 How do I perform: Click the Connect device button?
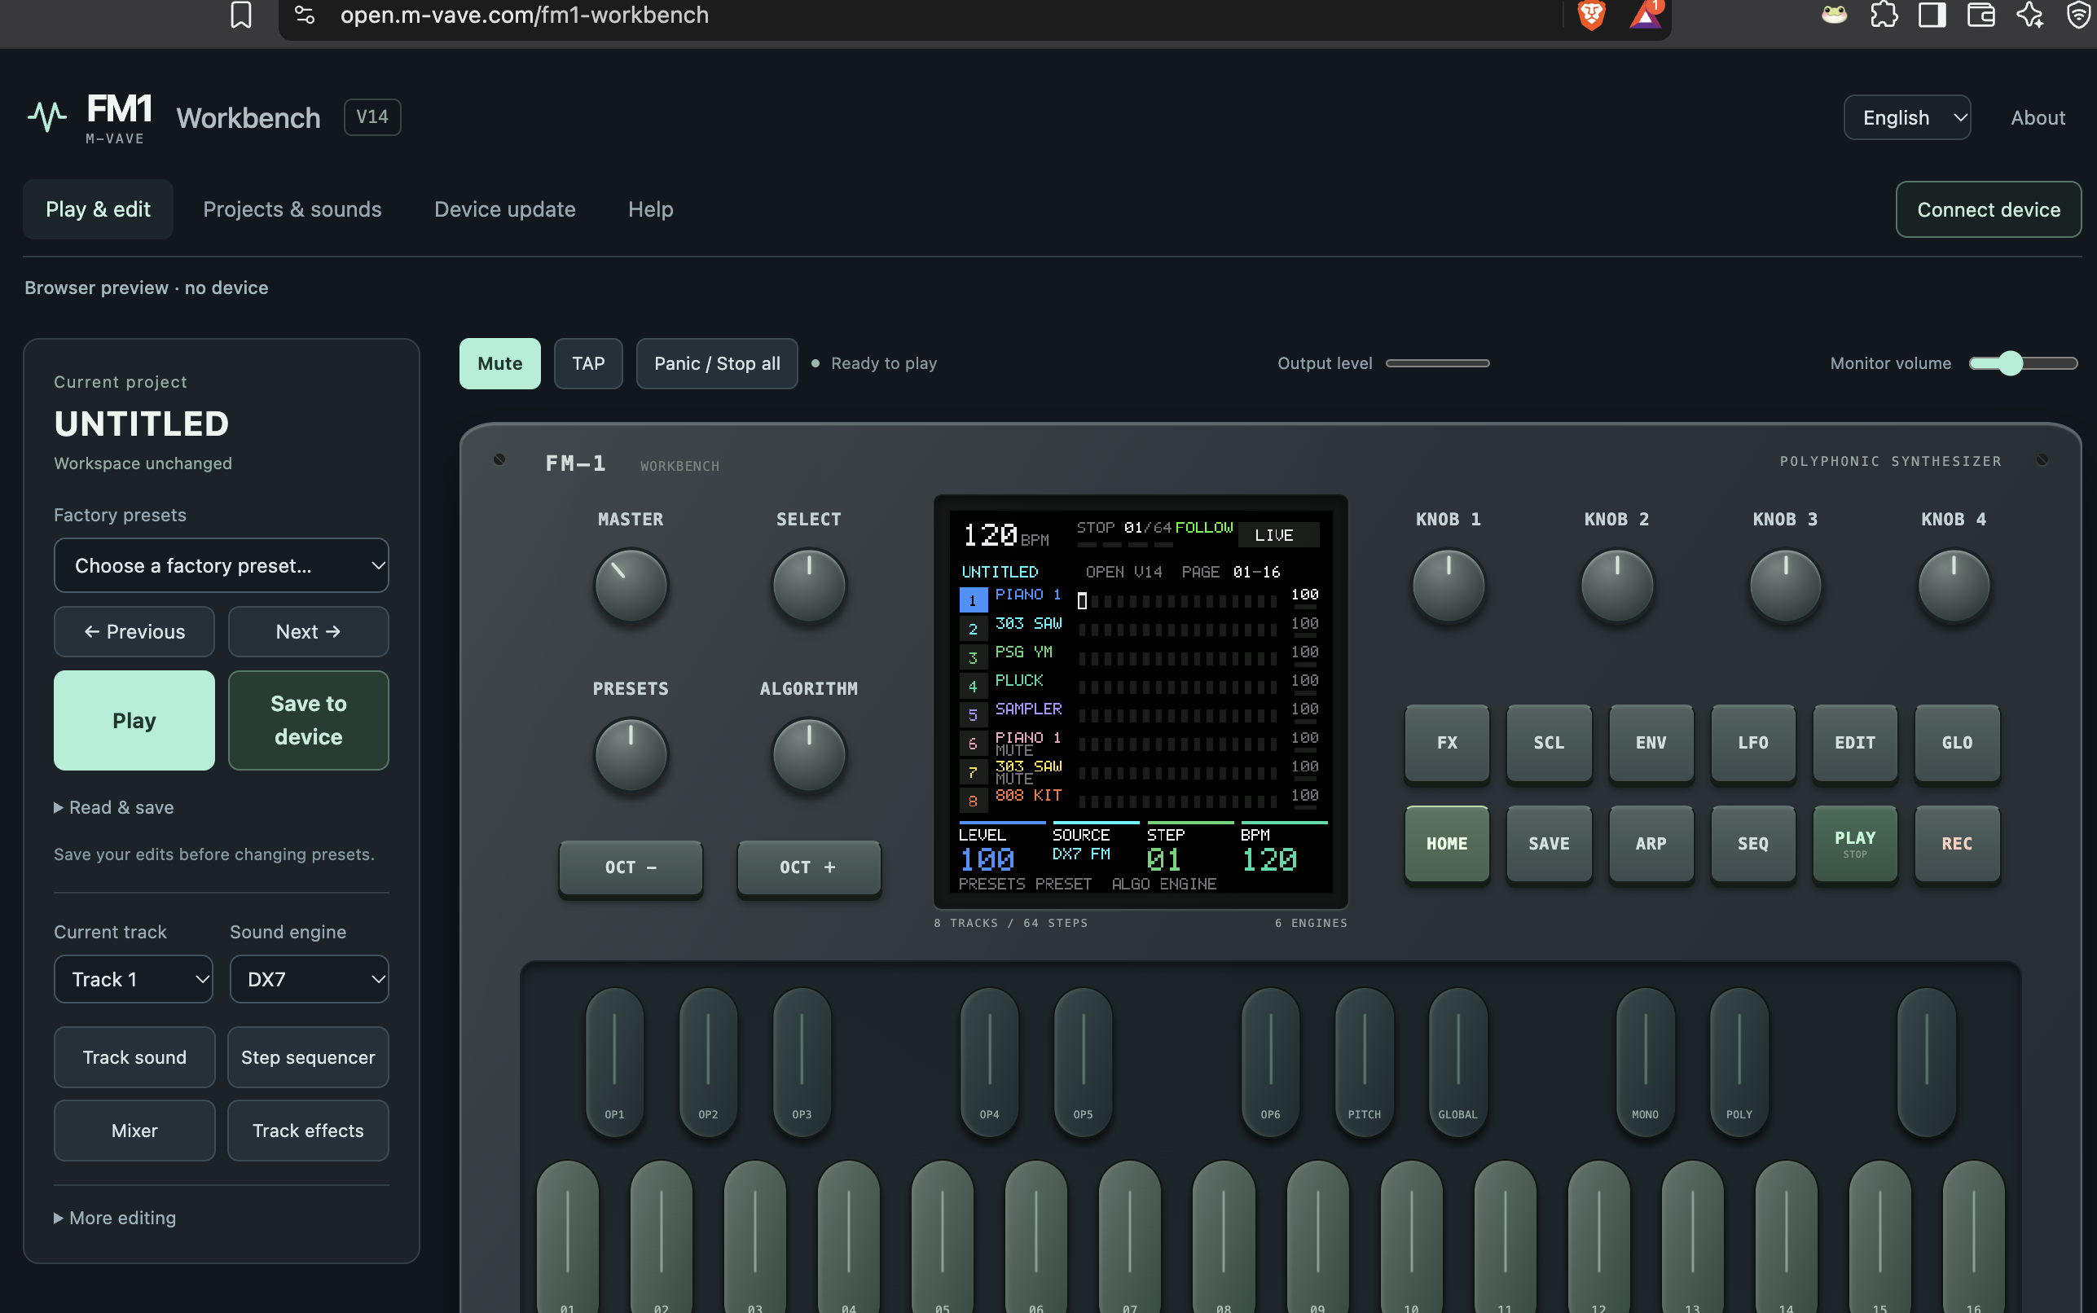(x=1988, y=209)
